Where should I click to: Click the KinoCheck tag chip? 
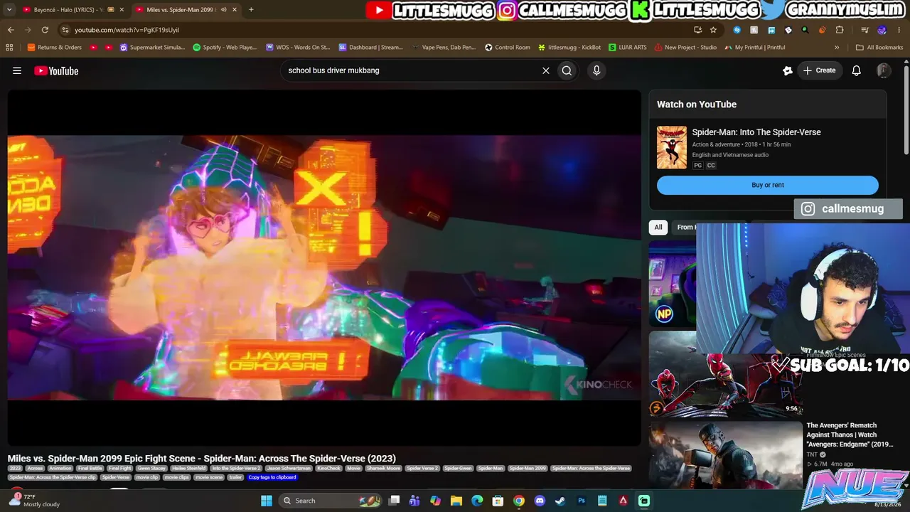[329, 469]
